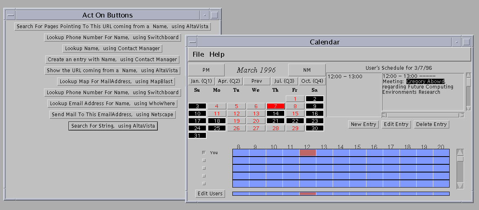Go to previous month with PM button
Screen dimensions: 479x210
pyautogui.click(x=206, y=70)
